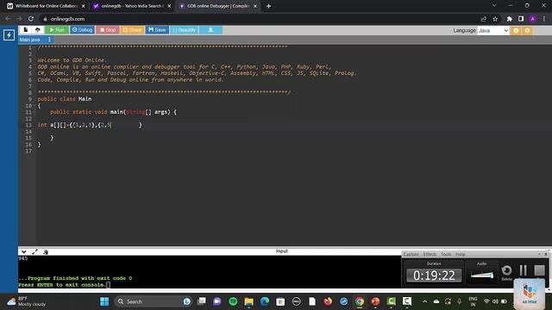
Task: Open the Chrome three-dot menu
Action: coord(544,19)
